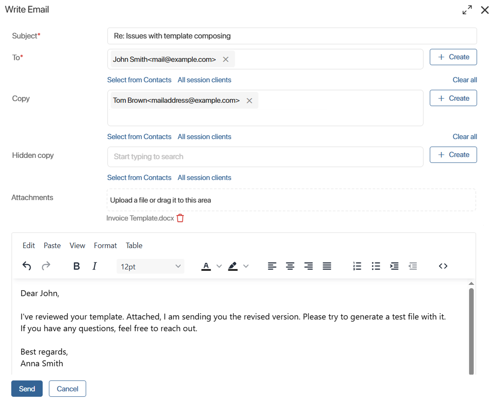This screenshot has height=398, width=490.
Task: Focus the Hidden copy search field
Action: pyautogui.click(x=265, y=157)
